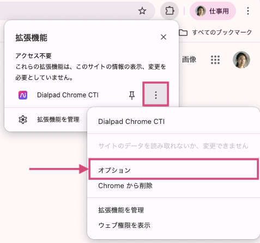Open the Google apps grid icon
260x243 pixels.
[x=215, y=60]
